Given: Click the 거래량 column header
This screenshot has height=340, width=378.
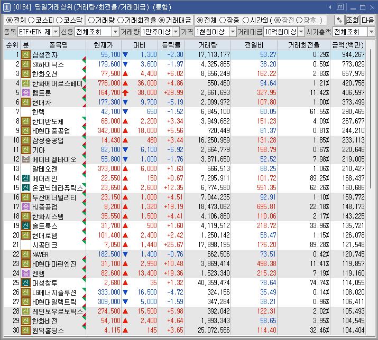Looking at the screenshot, I should [208, 45].
